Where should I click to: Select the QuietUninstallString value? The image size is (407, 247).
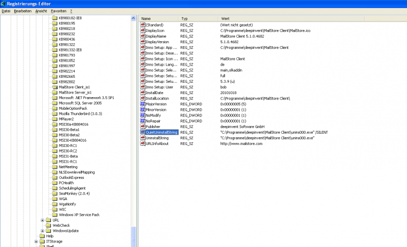pos(161,132)
